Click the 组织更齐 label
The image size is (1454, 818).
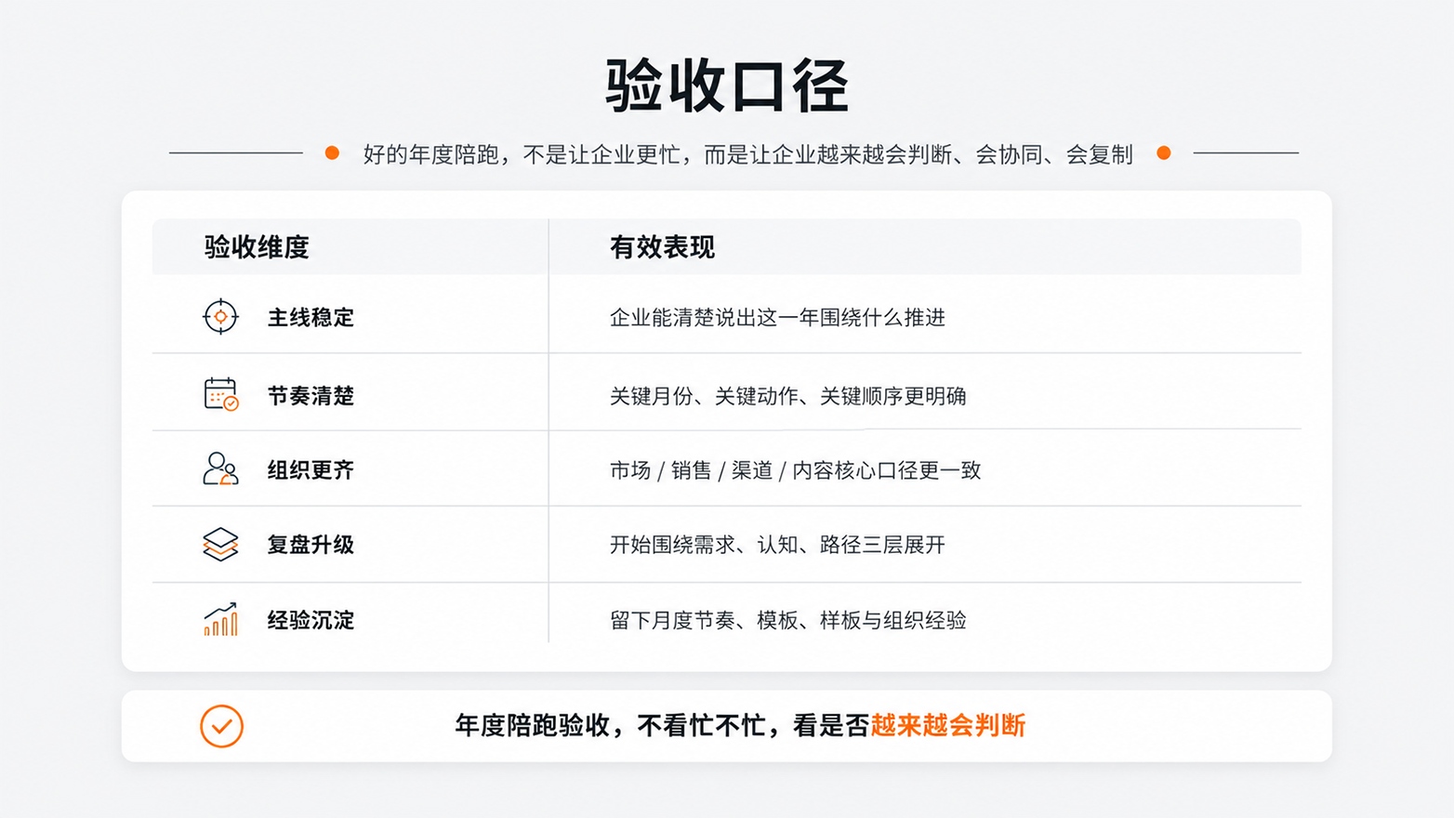click(x=311, y=470)
